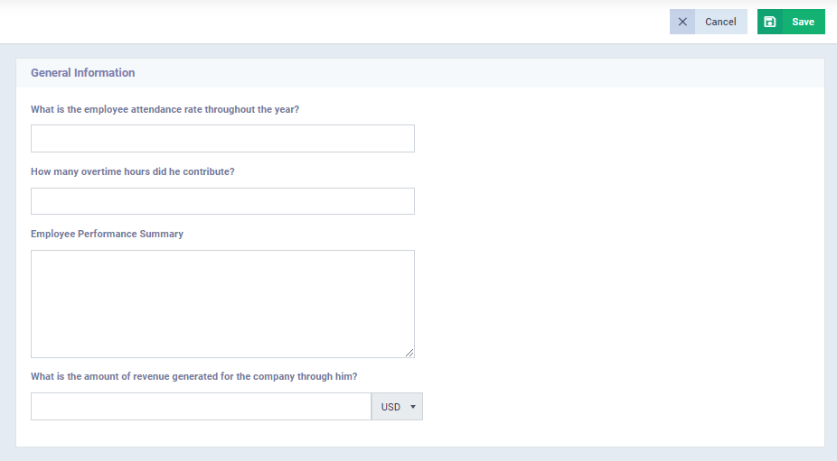This screenshot has height=461, width=837.
Task: Click the attendance rate question label
Action: tap(165, 109)
